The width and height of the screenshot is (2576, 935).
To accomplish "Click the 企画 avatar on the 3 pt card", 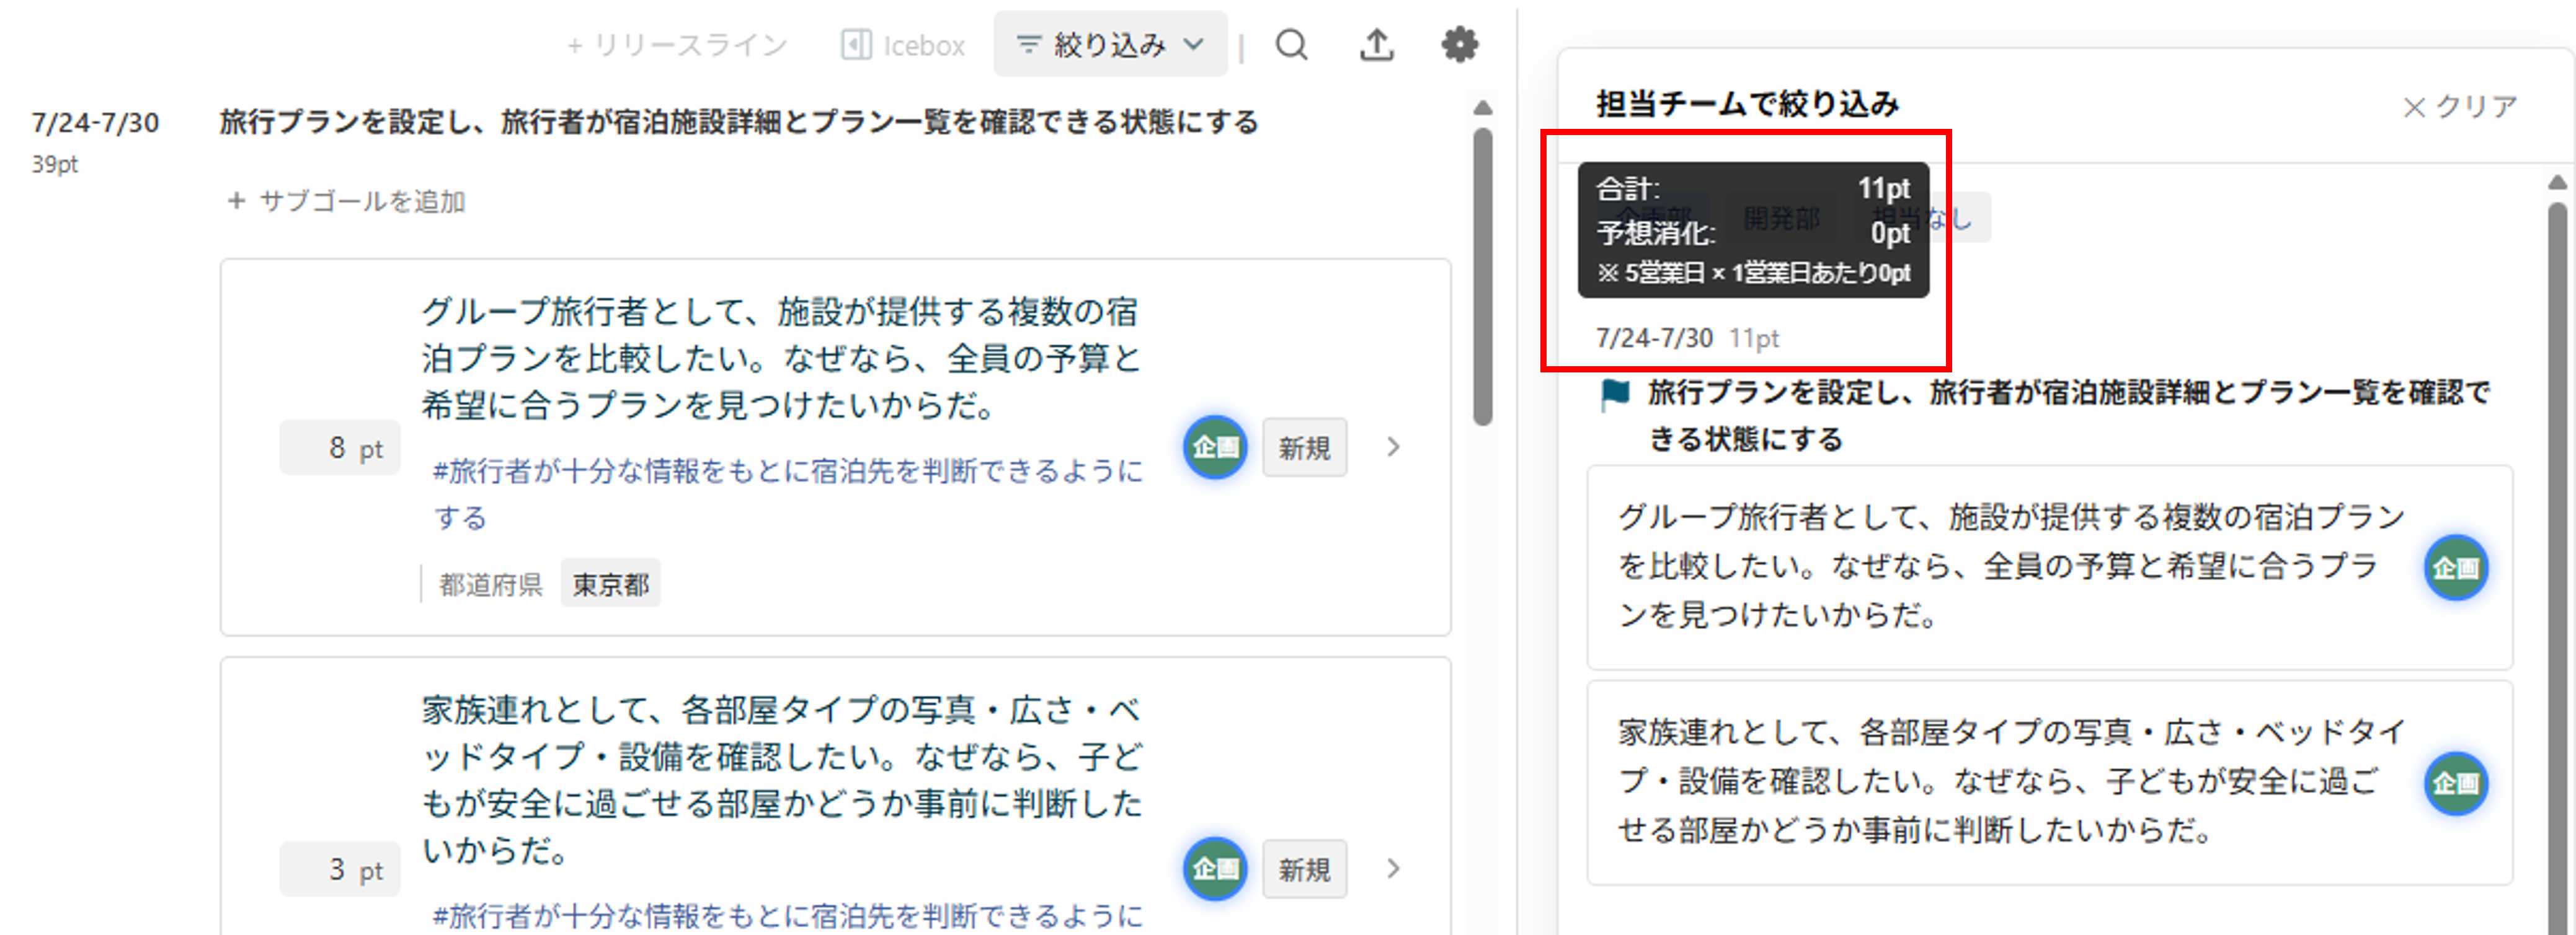I will 1215,869.
